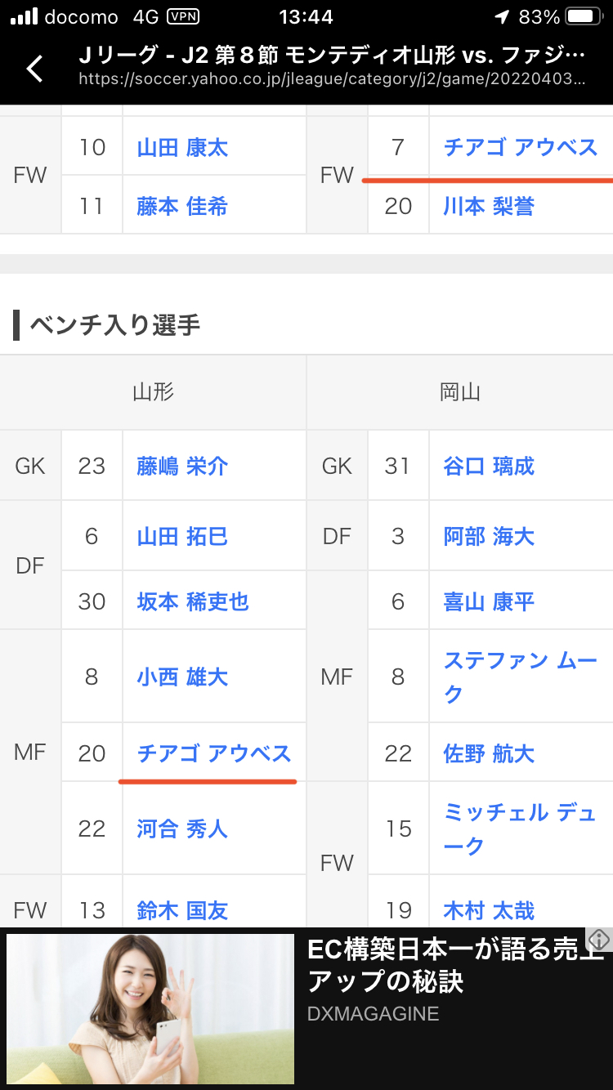
Task: Tap the back arrow icon
Action: coord(34,69)
